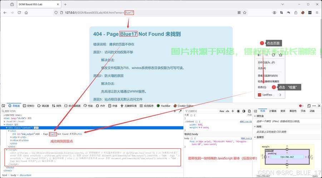Expand the head element in the DOM tree
The width and height of the screenshot is (322, 178).
tap(5, 121)
